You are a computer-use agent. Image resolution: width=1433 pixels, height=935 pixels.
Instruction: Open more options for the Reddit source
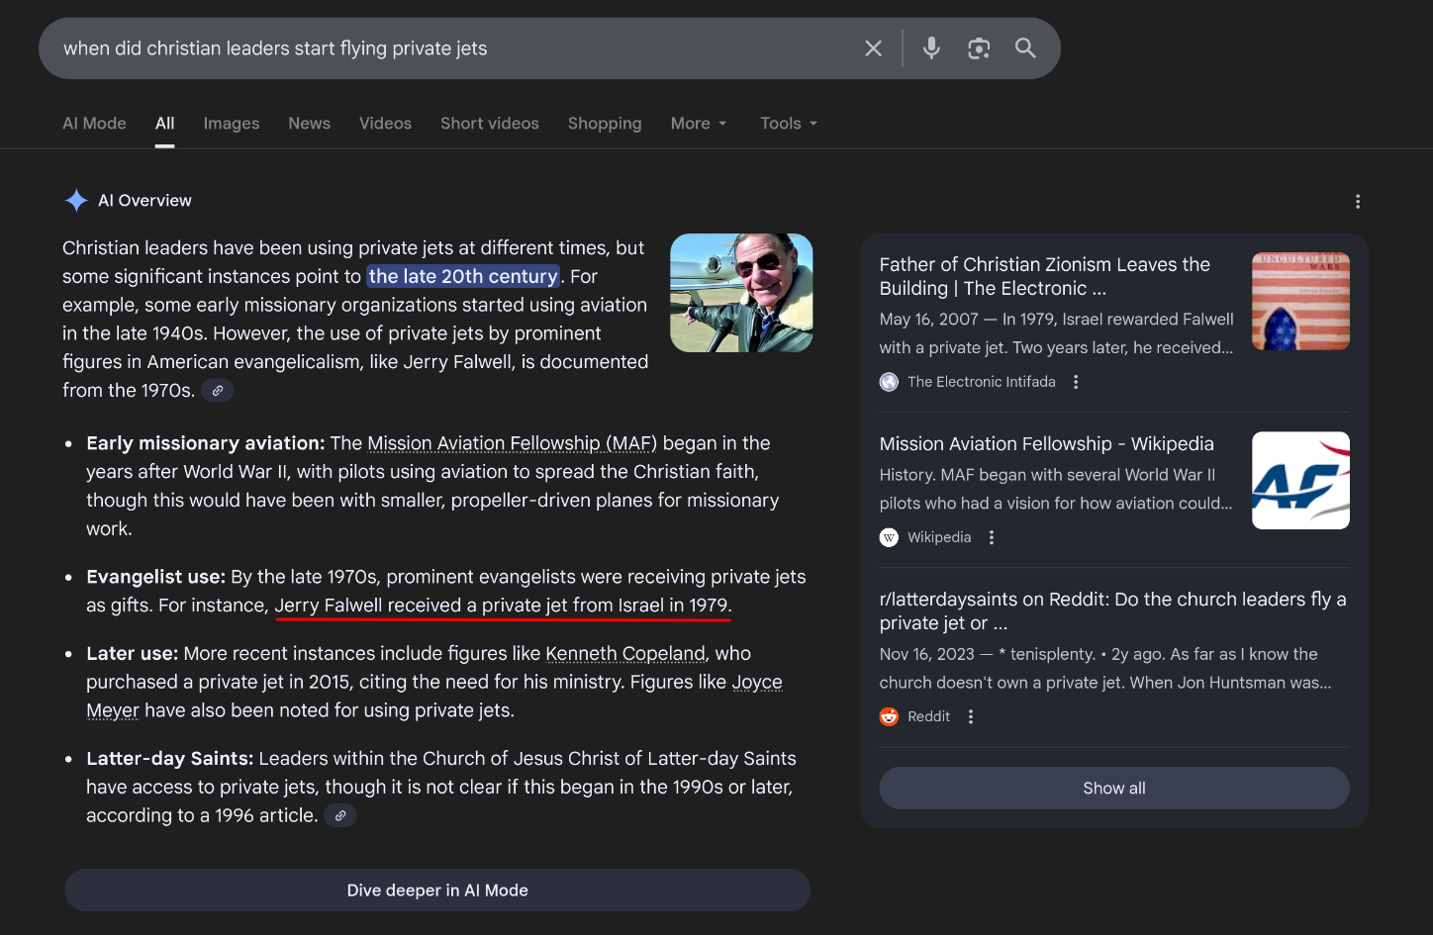pyautogui.click(x=971, y=716)
